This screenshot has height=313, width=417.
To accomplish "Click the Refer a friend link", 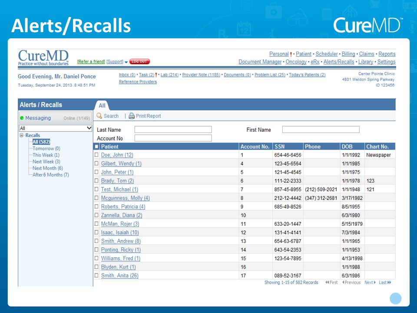I will click(91, 62).
